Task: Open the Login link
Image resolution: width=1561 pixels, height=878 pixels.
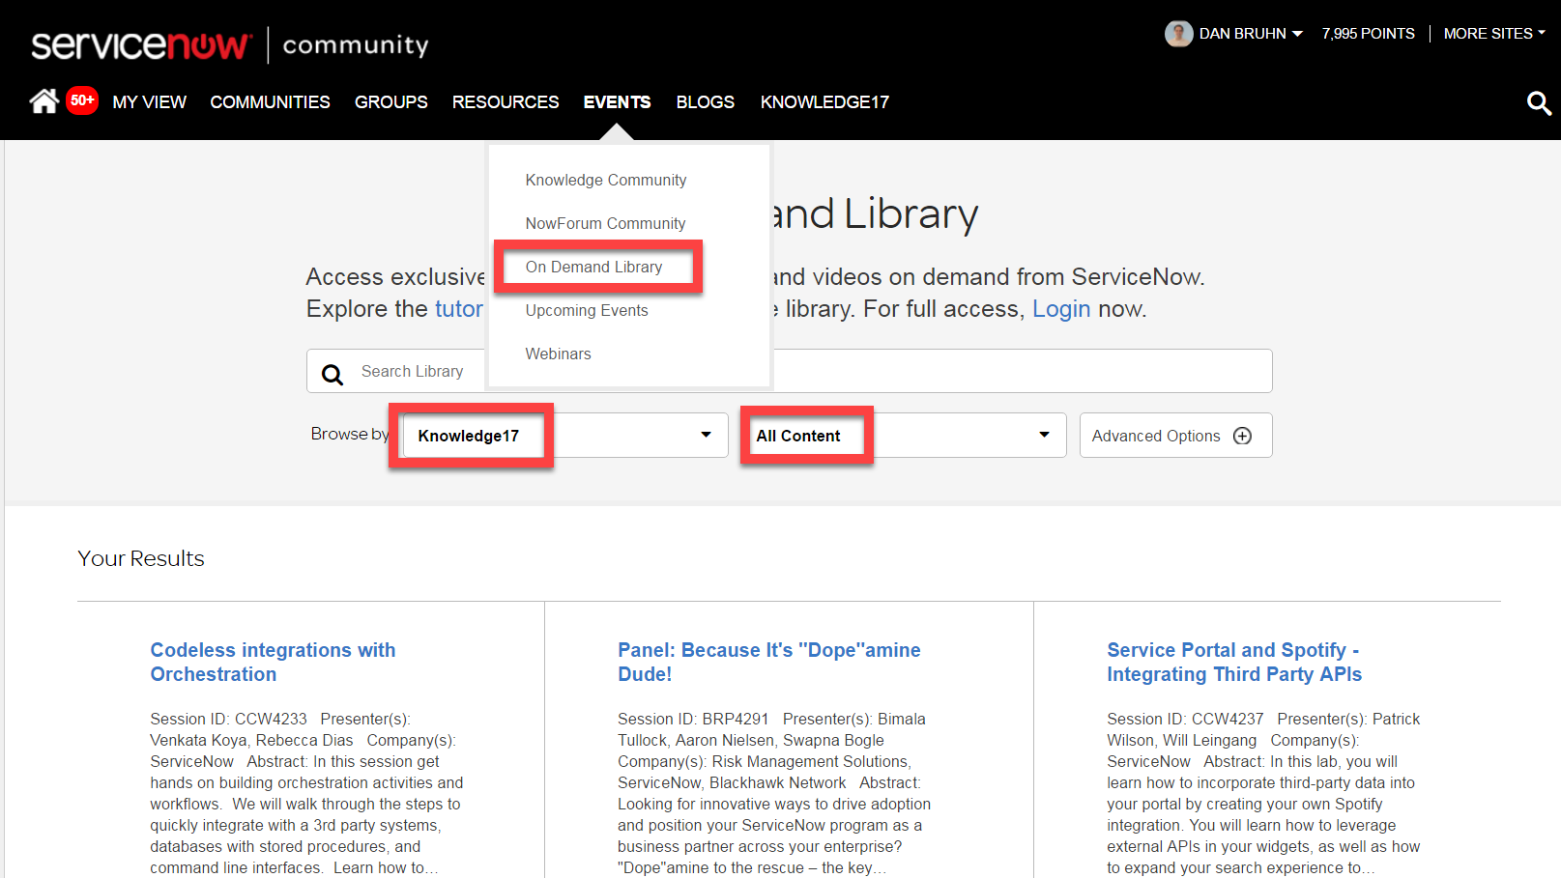Action: tap(1060, 309)
